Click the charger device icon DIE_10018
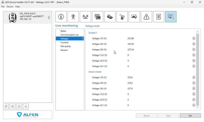This screenshot has height=122, width=204. pyautogui.click(x=12, y=18)
